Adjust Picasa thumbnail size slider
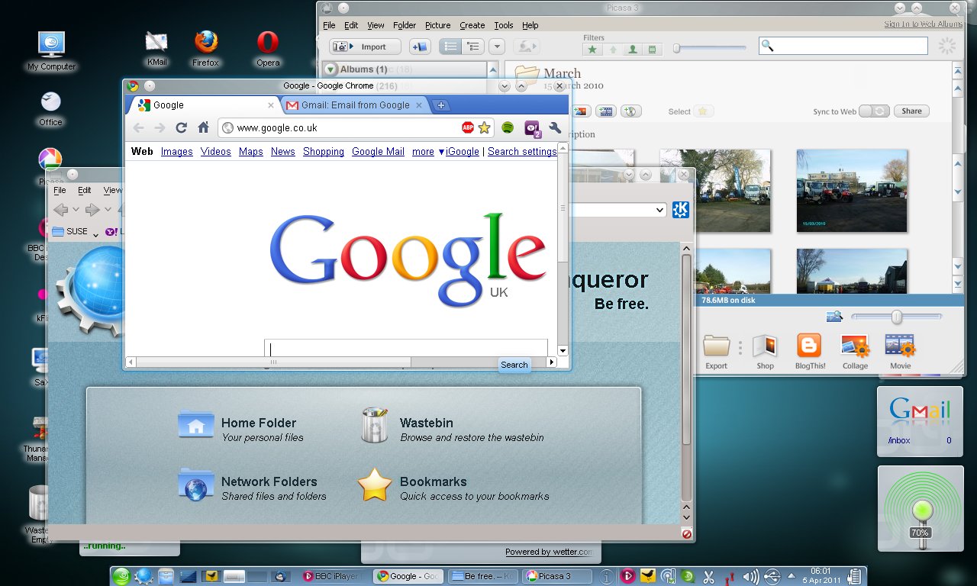 click(897, 317)
